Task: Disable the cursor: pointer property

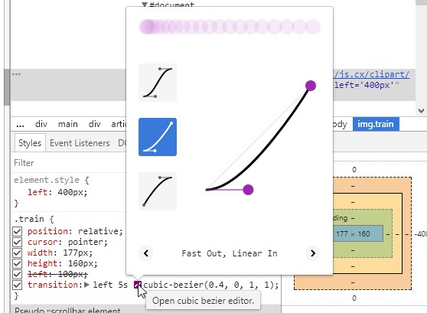Action: pos(17,242)
